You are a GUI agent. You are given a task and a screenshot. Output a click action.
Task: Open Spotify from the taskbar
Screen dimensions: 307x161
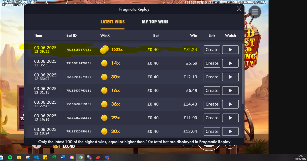[10, 157]
